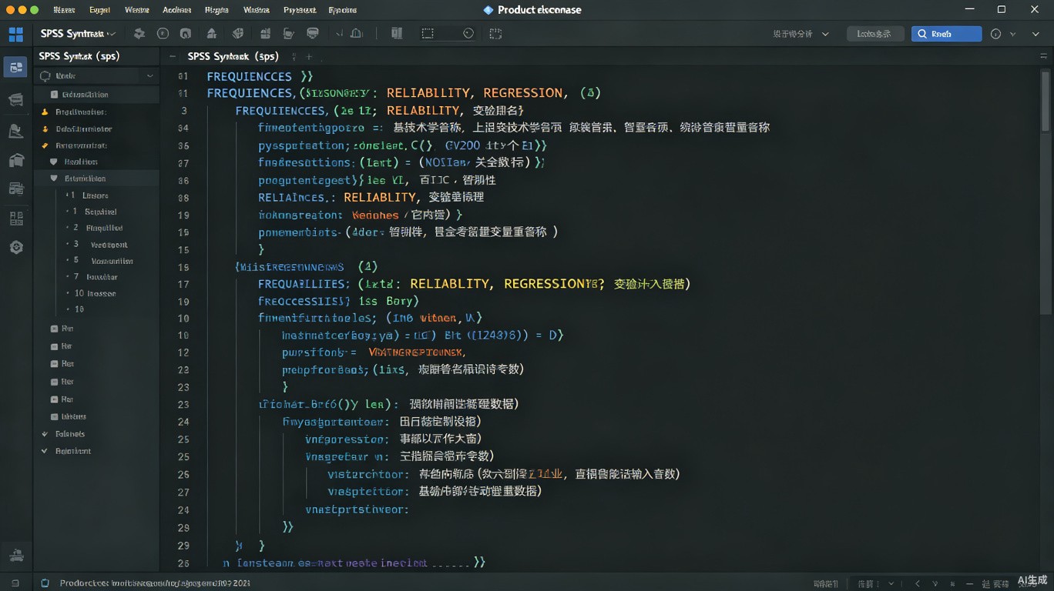Click the split-columns icon in the toolbar
The image size is (1054, 591).
(x=397, y=34)
